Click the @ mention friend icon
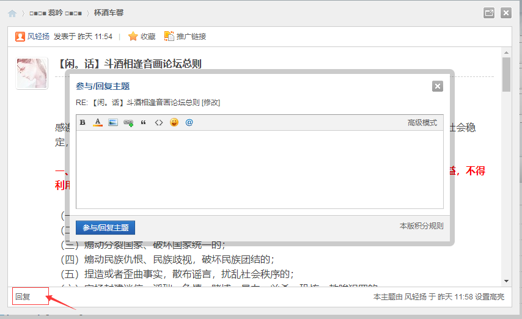522x319 pixels. click(x=189, y=122)
